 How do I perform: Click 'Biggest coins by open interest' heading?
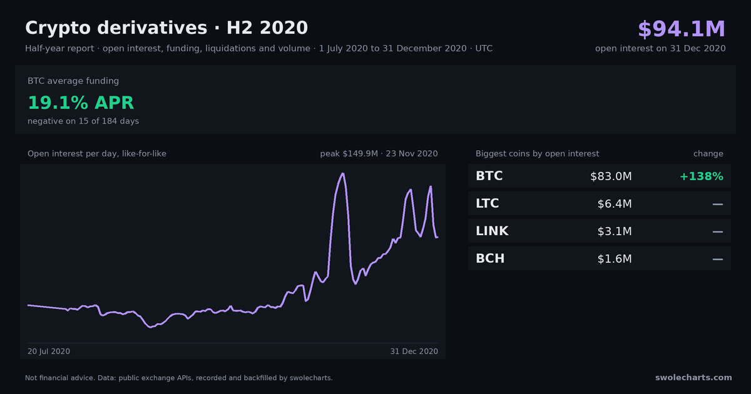pyautogui.click(x=538, y=153)
